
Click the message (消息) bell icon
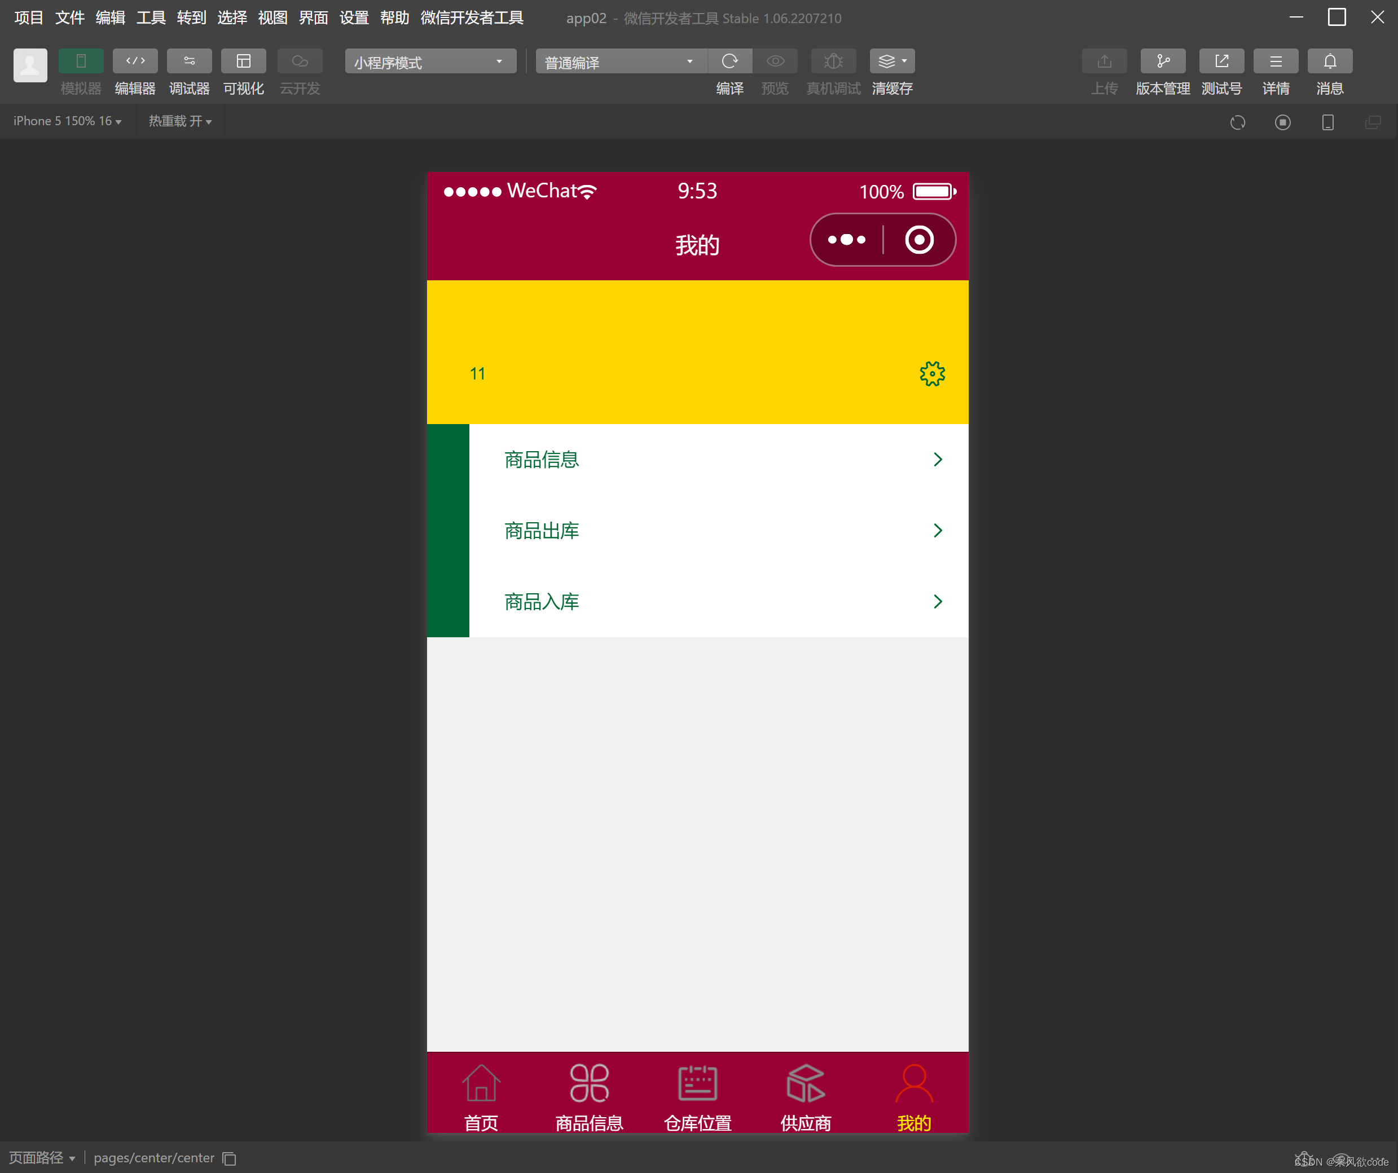pyautogui.click(x=1329, y=61)
